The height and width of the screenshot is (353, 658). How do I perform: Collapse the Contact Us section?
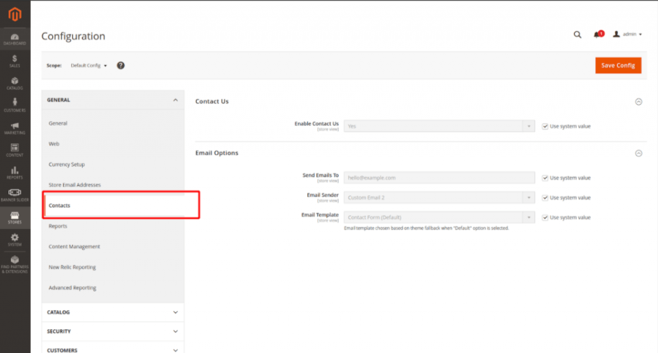pyautogui.click(x=638, y=102)
